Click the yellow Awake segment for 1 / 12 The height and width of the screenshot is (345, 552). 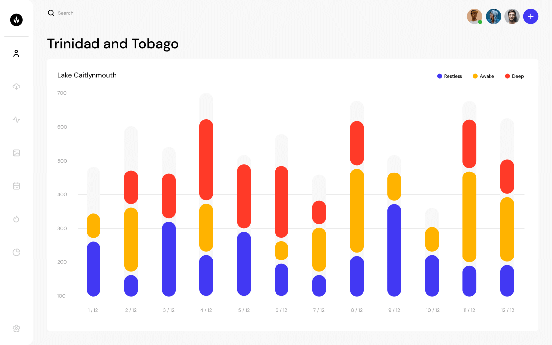pos(93,226)
